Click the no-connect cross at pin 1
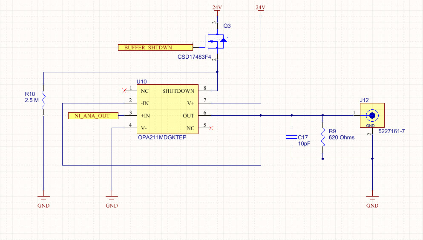This screenshot has width=423, height=240. point(124,91)
